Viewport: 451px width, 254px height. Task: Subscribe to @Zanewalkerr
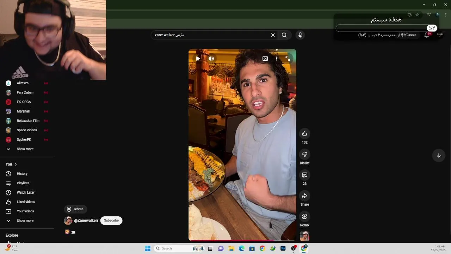[111, 220]
